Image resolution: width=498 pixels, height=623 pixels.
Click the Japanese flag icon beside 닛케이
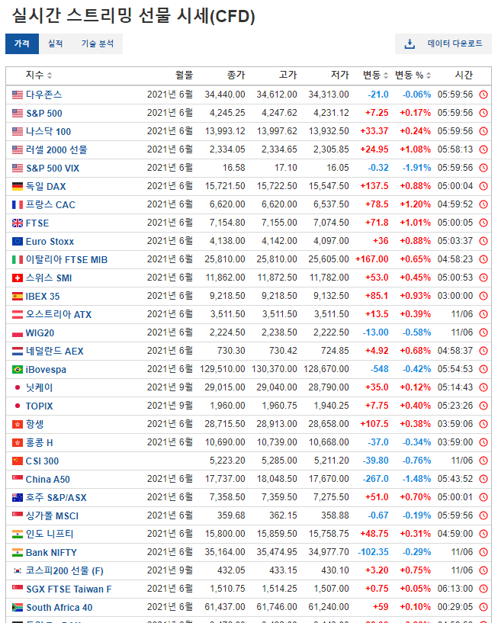click(18, 387)
